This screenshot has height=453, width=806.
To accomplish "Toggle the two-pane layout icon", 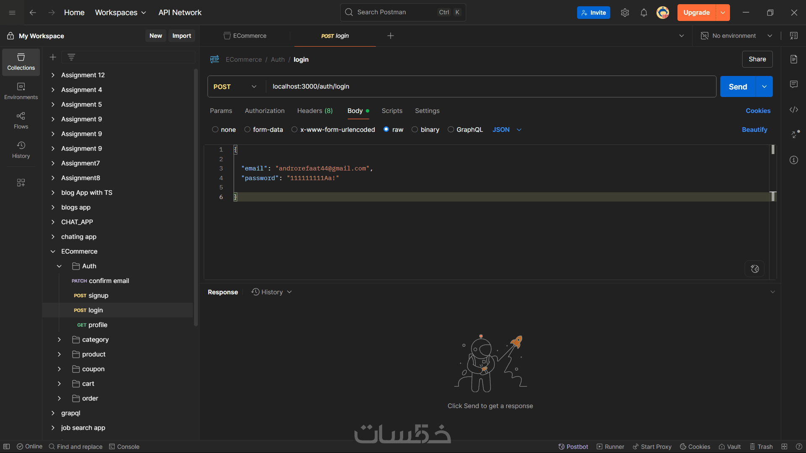I will [784, 447].
